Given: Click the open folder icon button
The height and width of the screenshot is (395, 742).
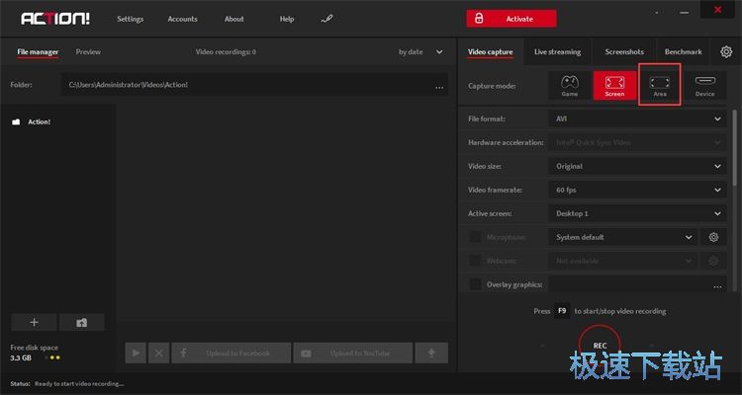Looking at the screenshot, I should tap(82, 323).
